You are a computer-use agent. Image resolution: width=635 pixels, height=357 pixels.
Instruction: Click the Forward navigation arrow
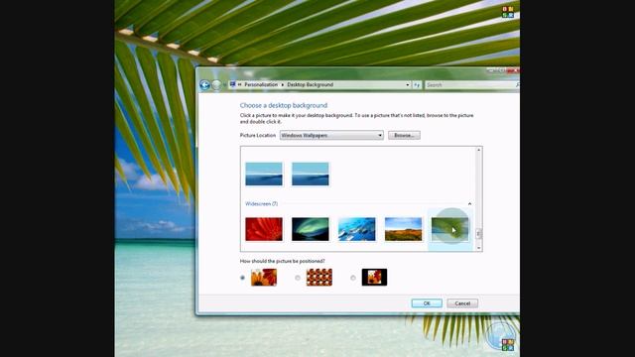(216, 84)
